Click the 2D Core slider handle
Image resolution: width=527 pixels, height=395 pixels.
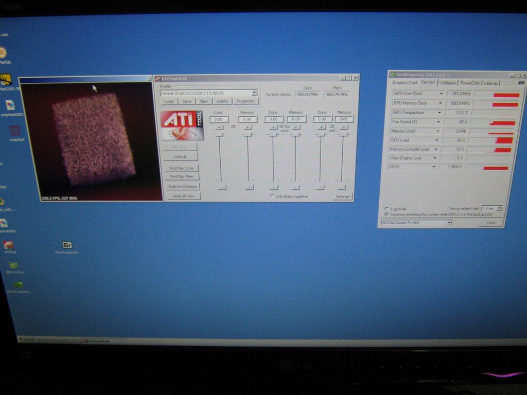coord(219,135)
